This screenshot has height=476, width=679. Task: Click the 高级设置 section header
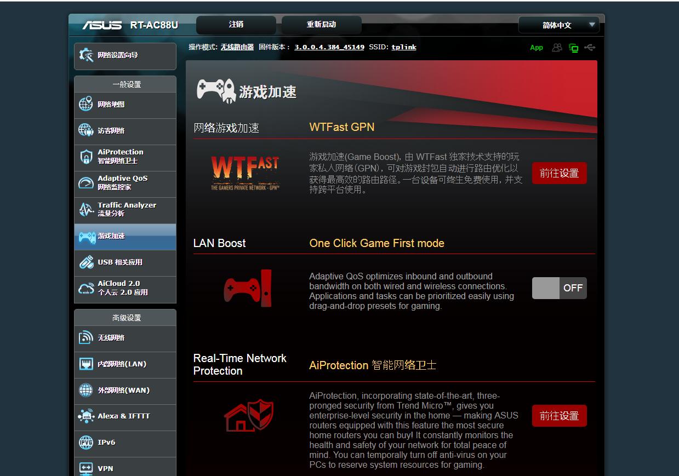(127, 318)
